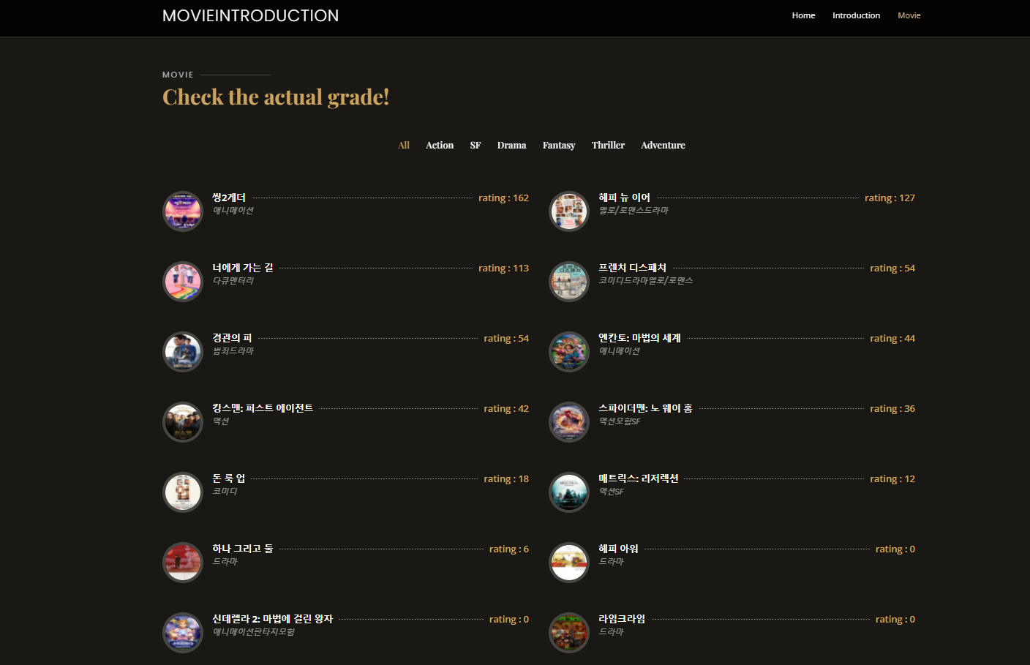The image size is (1030, 665).
Task: Open the Introduction page from navigation
Action: coord(856,15)
